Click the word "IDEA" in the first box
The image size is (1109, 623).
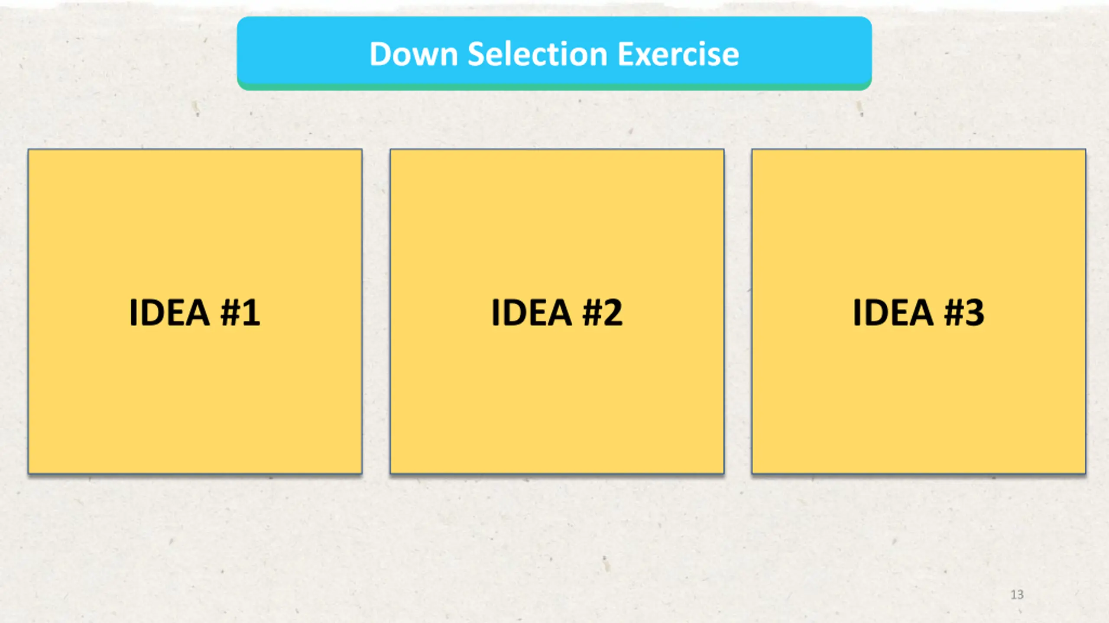tap(169, 312)
